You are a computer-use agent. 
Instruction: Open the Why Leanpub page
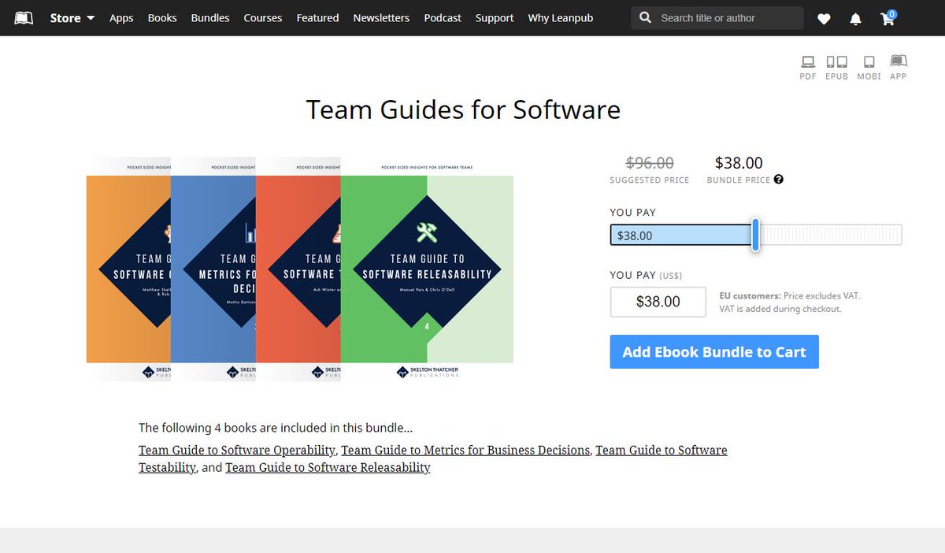[x=559, y=17]
